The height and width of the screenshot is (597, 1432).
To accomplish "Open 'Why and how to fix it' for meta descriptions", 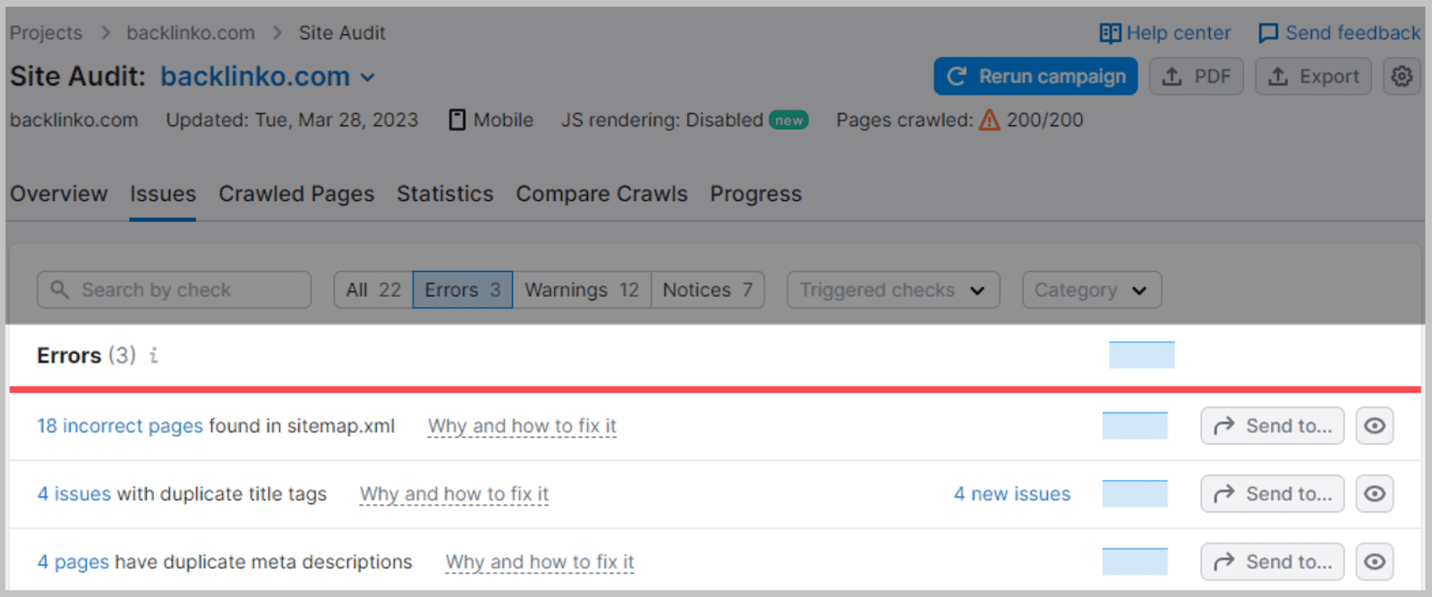I will pos(540,562).
